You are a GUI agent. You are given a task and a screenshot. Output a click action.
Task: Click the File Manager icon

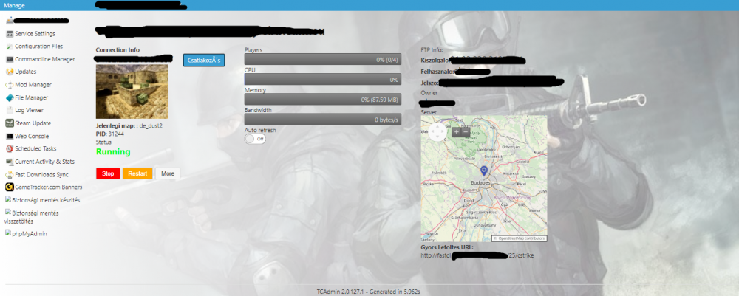click(10, 97)
